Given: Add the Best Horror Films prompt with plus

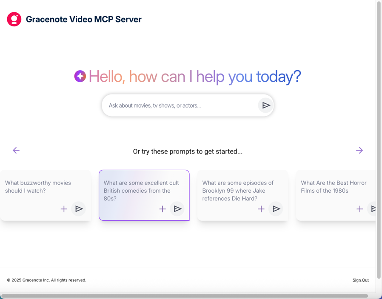Looking at the screenshot, I should click(360, 209).
